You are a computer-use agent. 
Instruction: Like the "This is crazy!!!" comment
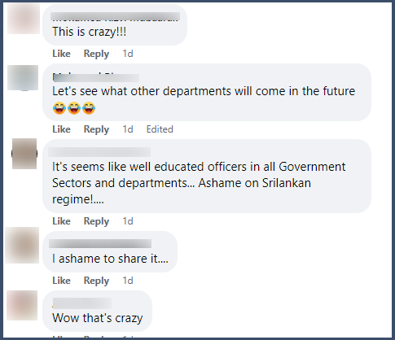point(61,54)
